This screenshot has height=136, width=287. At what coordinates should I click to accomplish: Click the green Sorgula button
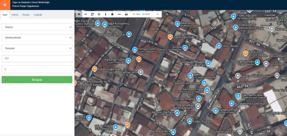click(37, 80)
